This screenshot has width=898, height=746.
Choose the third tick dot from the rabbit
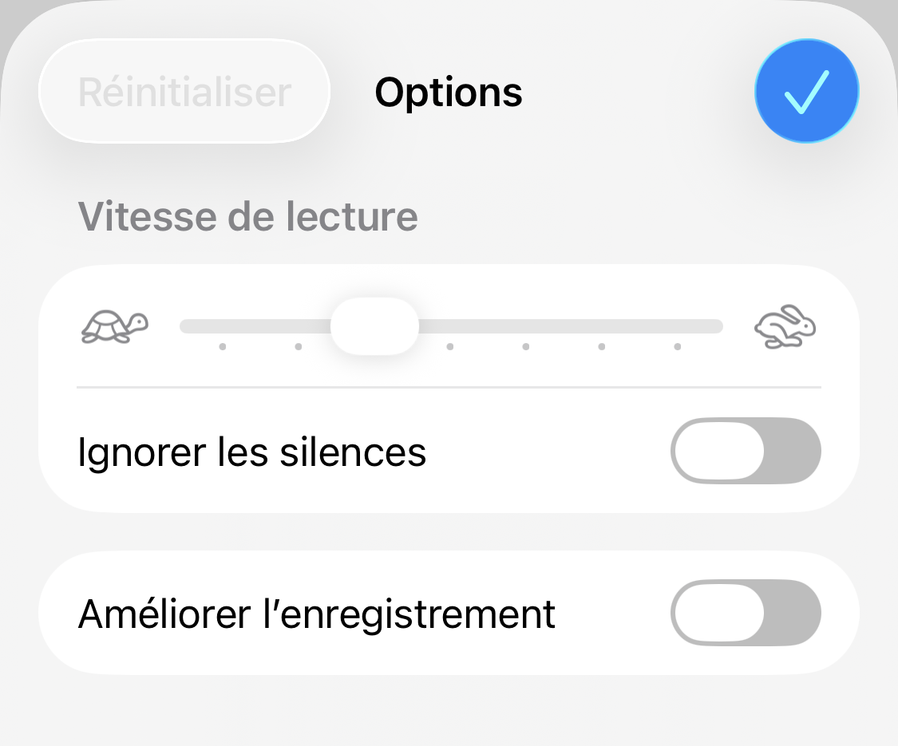tap(526, 346)
